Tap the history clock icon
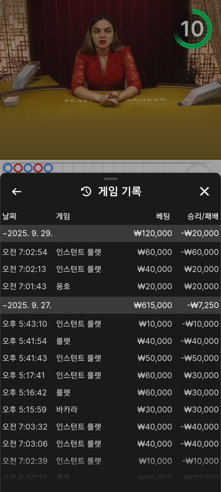Image resolution: width=221 pixels, height=492 pixels. tap(86, 191)
